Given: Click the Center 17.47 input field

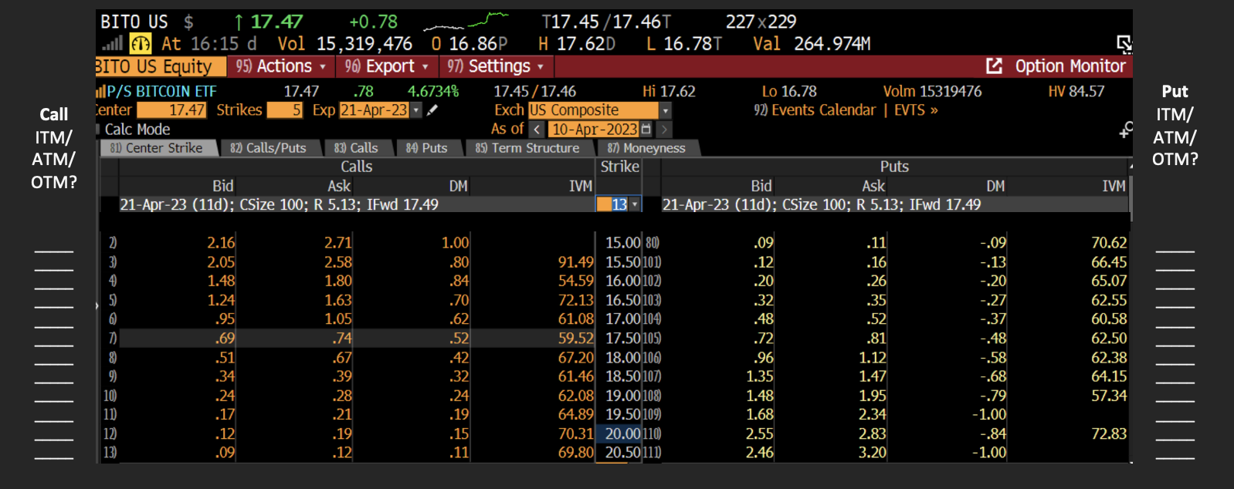Looking at the screenshot, I should pyautogui.click(x=171, y=110).
